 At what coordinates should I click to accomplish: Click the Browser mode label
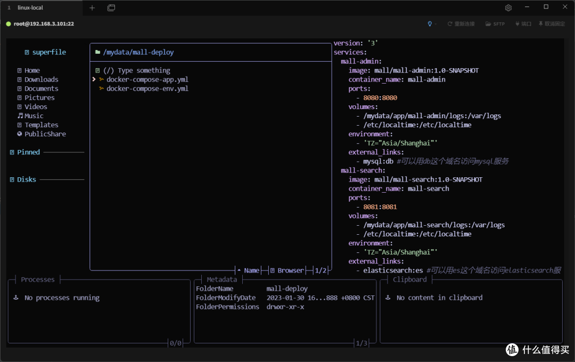point(291,270)
